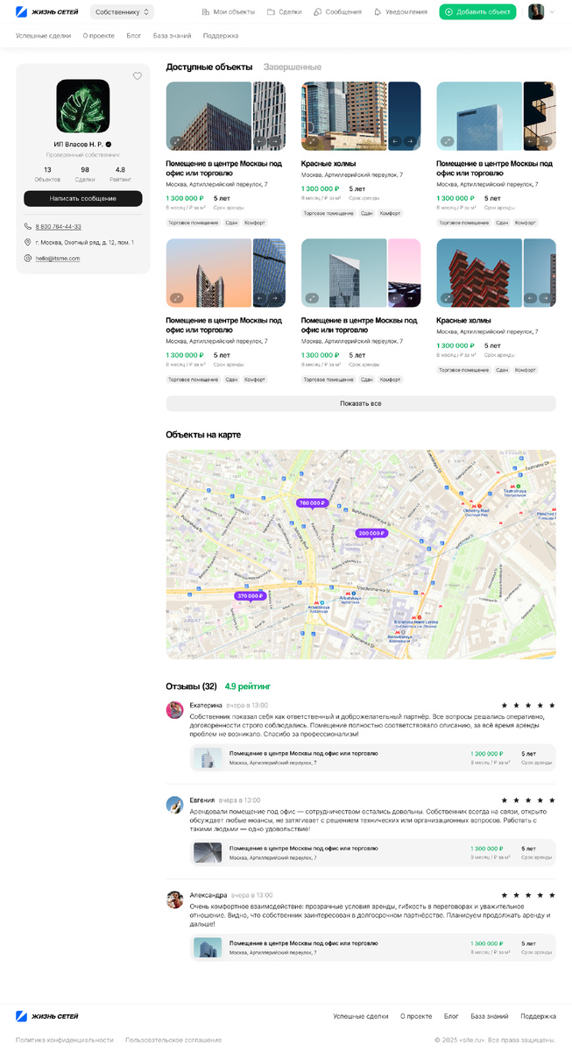Expand photo of glass and brick skyscrapers
Viewport: 572px width, 1052px height.
tap(312, 141)
